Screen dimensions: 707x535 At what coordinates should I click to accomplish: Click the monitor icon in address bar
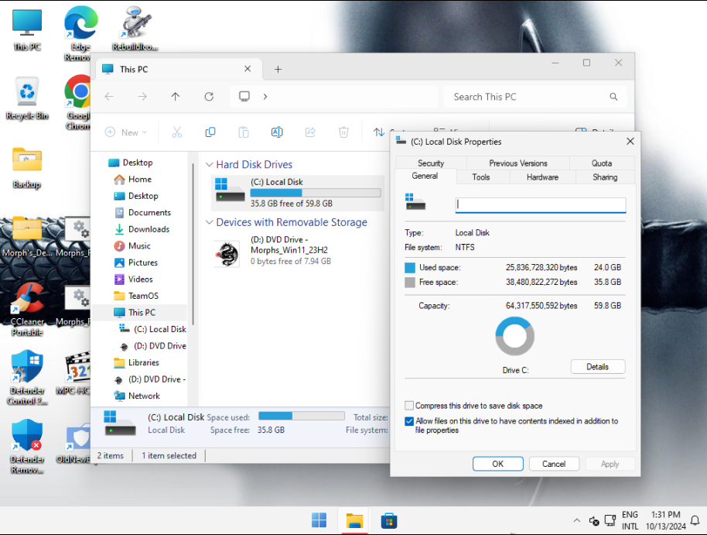[x=244, y=96]
